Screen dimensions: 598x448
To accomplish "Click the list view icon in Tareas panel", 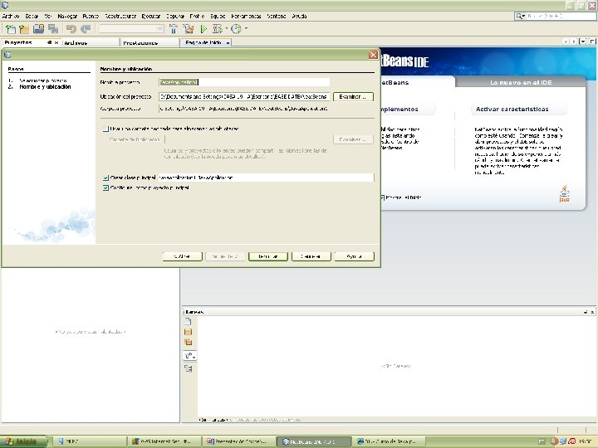I will pyautogui.click(x=188, y=368).
